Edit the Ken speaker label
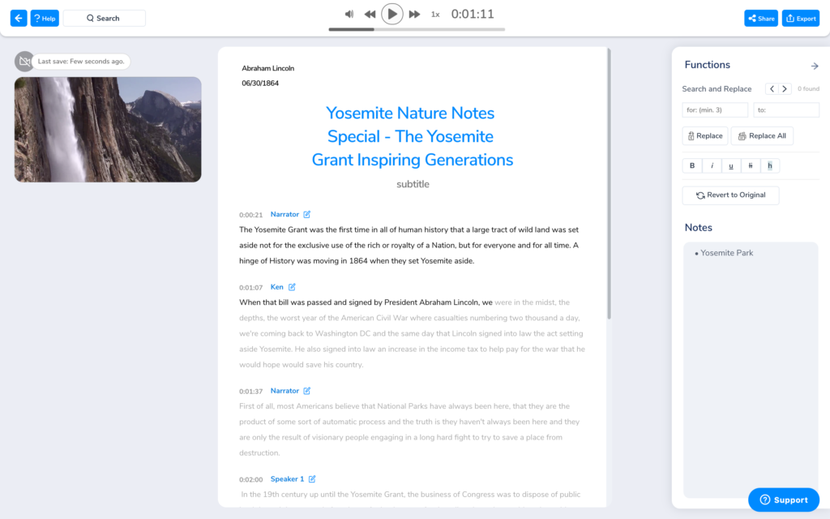The image size is (830, 519). point(293,286)
